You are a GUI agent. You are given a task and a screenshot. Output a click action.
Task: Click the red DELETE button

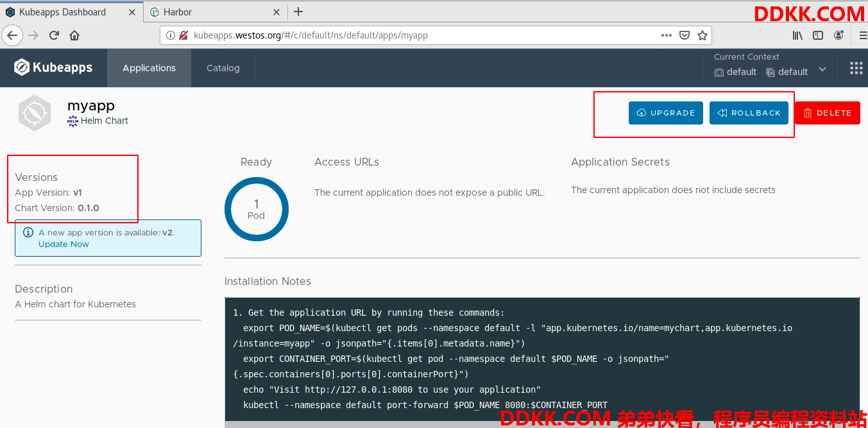[828, 113]
